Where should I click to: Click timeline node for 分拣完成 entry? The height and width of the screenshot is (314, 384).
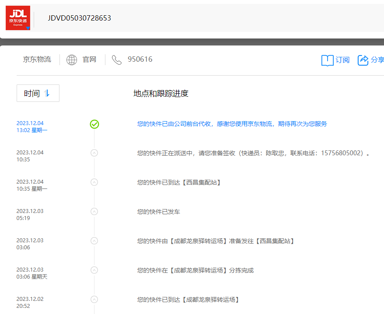click(94, 270)
